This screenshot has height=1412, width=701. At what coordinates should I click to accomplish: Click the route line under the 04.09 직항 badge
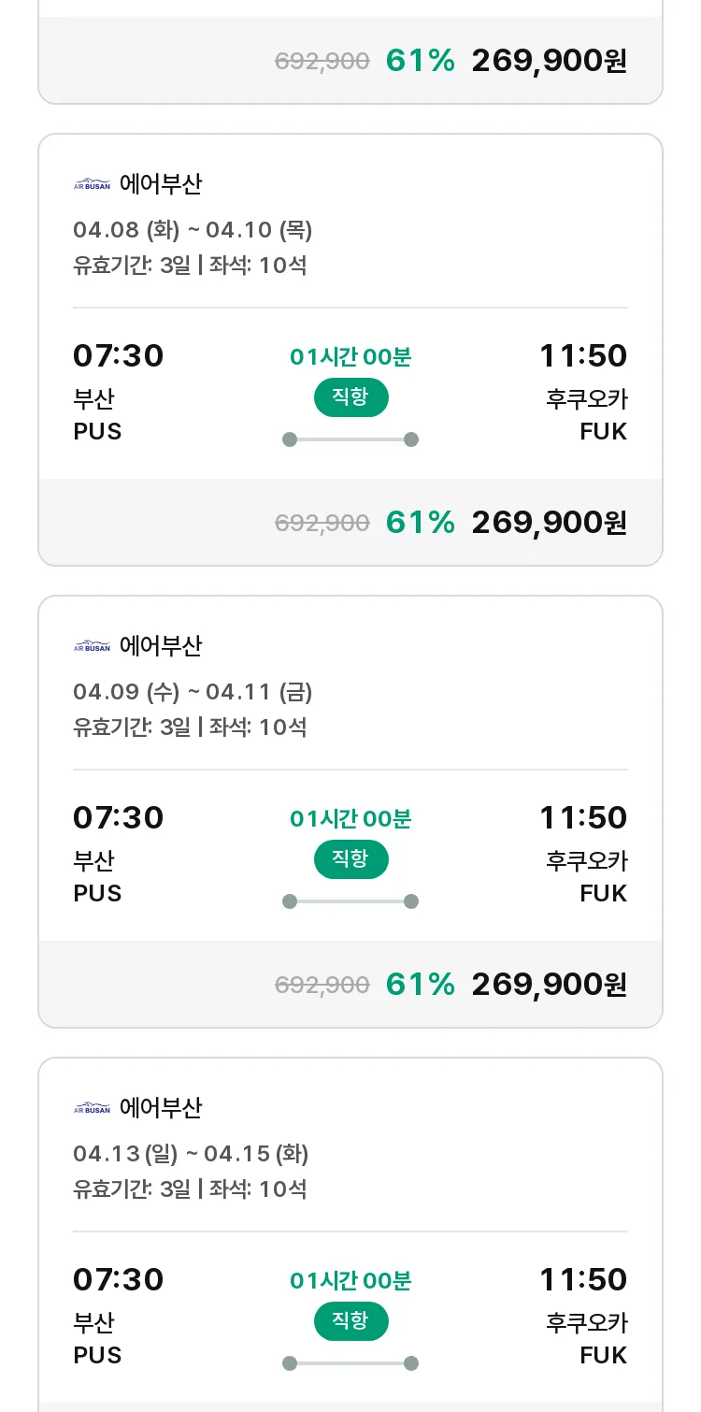[x=350, y=901]
